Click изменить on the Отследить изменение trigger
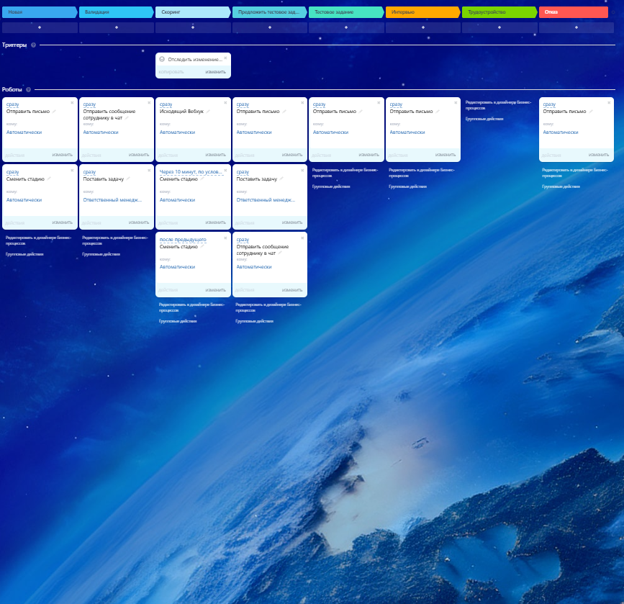The image size is (624, 604). point(215,72)
